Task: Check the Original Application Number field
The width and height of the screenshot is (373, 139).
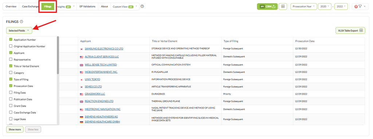Action: coord(11,46)
